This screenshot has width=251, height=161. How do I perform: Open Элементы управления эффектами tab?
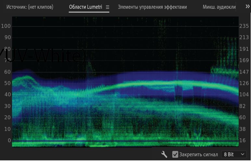click(x=152, y=7)
